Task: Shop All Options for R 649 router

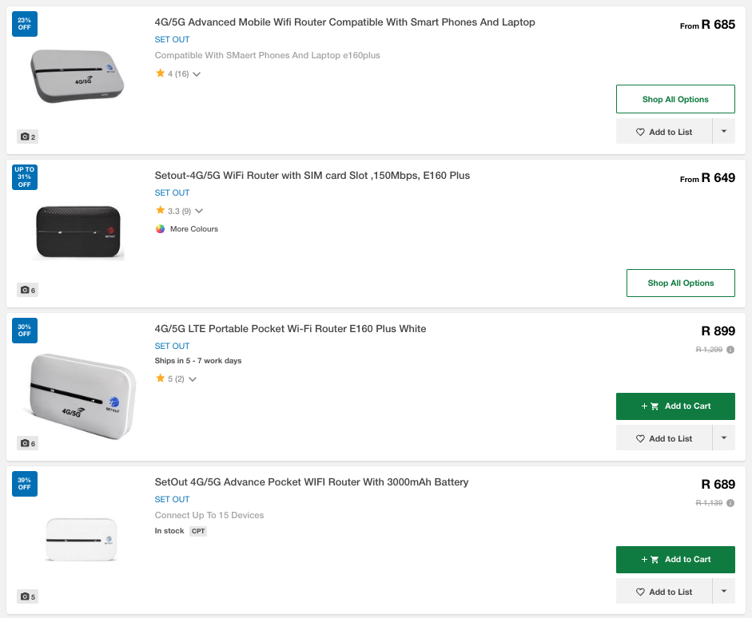Action: (x=680, y=283)
